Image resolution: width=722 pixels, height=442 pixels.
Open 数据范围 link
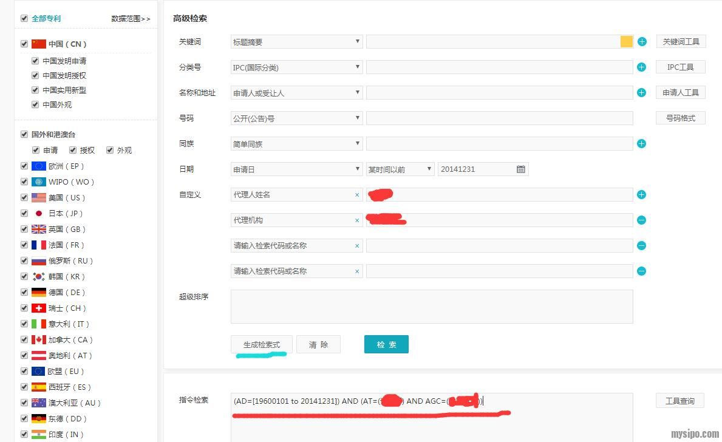click(x=130, y=19)
